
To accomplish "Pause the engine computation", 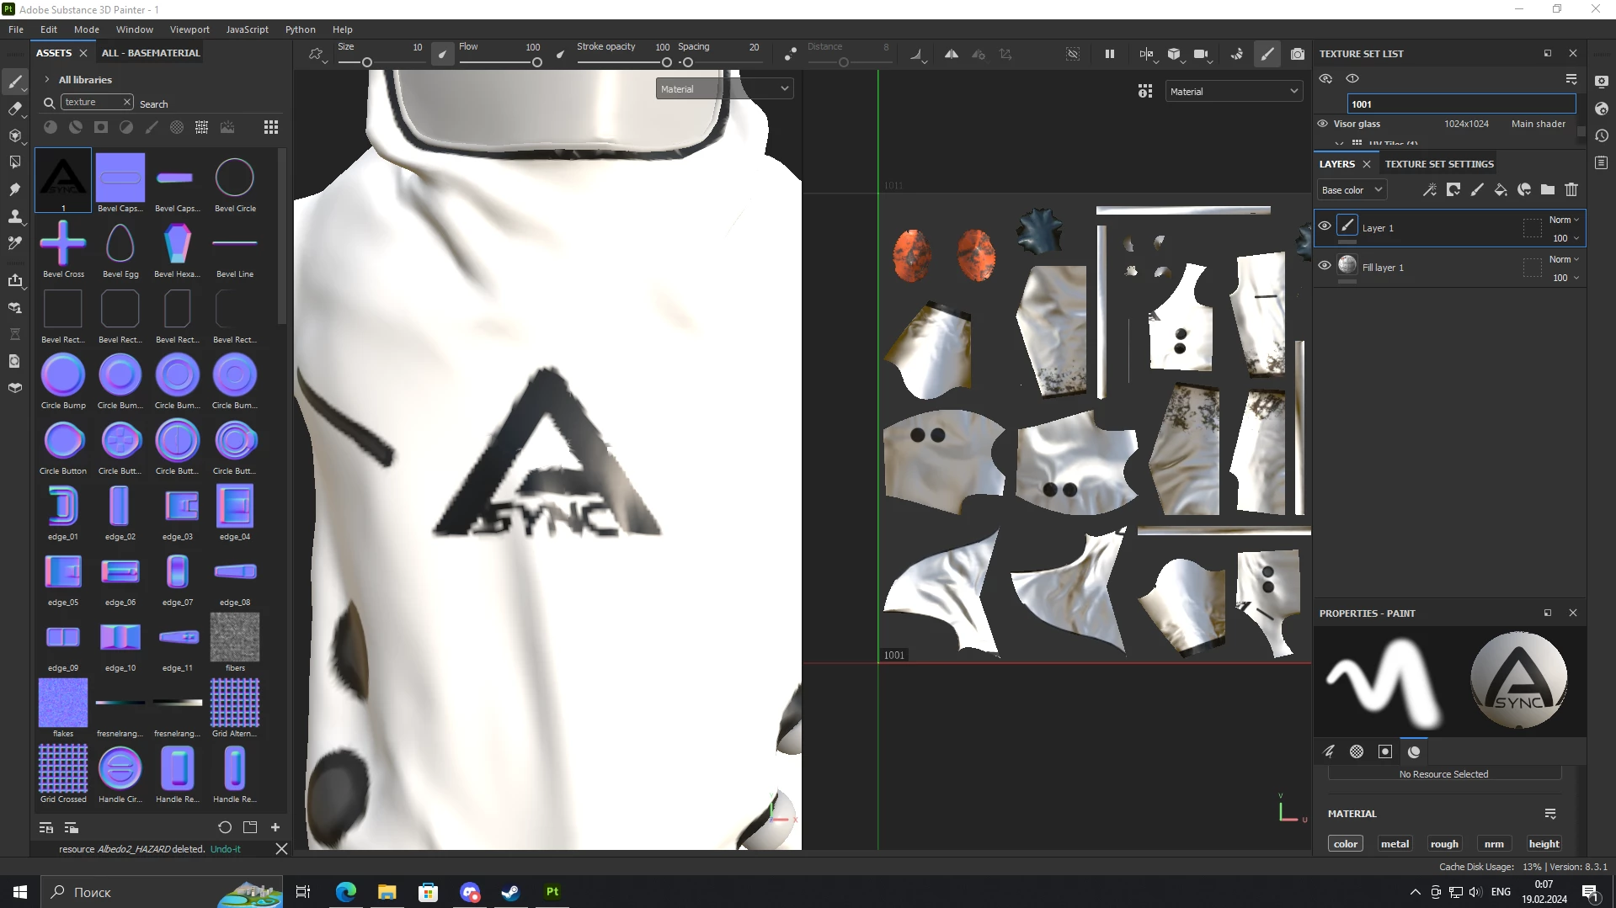I will click(x=1110, y=54).
